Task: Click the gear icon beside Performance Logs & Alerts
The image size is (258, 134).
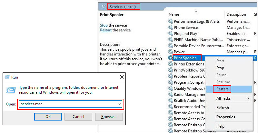Action: point(171,21)
